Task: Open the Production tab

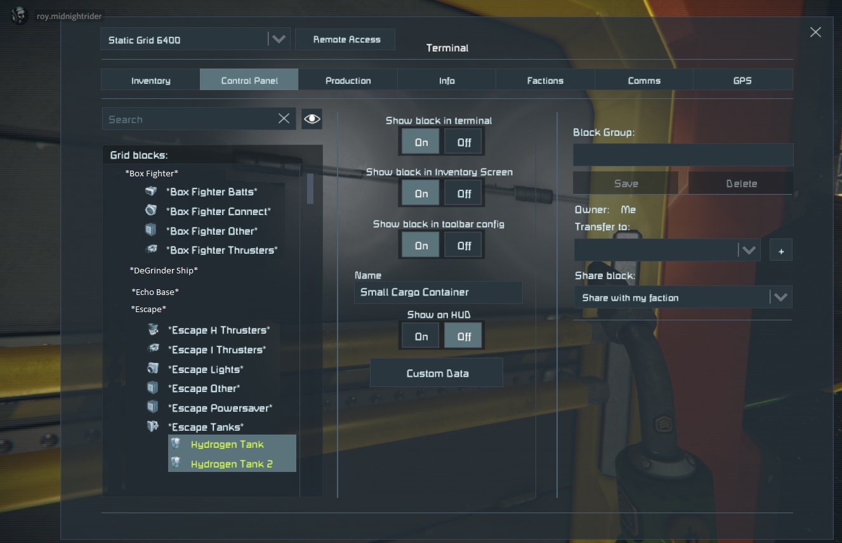Action: [x=348, y=81]
